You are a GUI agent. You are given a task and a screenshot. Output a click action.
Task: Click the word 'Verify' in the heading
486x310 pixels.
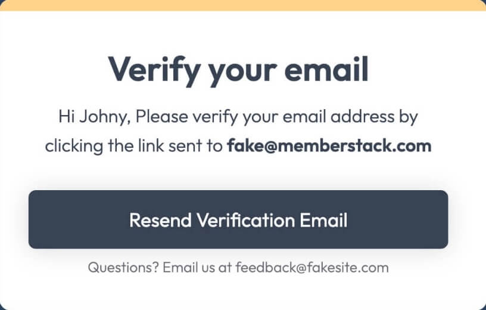click(155, 70)
